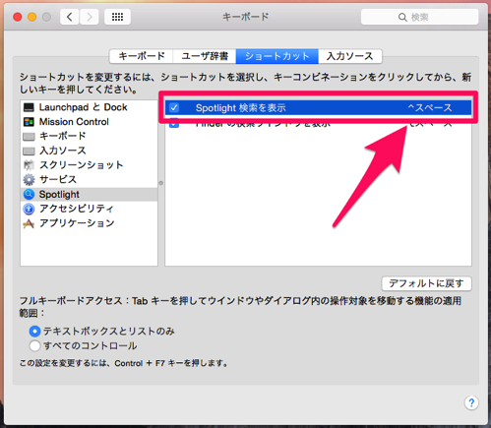This screenshot has width=491, height=428.
Task: Show all preferences via grid icon
Action: pos(117,17)
